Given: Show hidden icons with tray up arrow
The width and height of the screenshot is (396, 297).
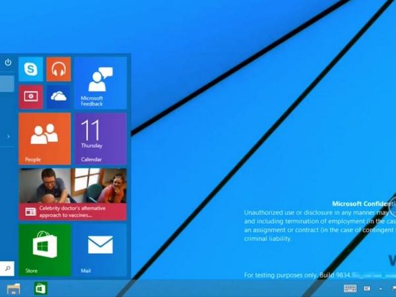Looking at the screenshot, I should tap(381, 288).
